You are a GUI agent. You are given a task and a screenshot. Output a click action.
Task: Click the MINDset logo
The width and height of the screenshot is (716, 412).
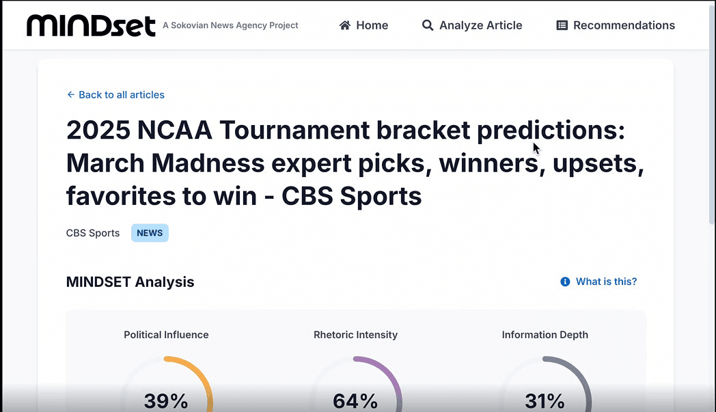(x=91, y=25)
